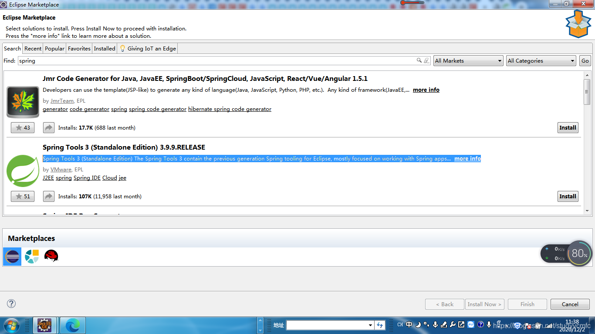Click the address bar refresh arrows icon
This screenshot has height=334, width=595.
pos(380,325)
